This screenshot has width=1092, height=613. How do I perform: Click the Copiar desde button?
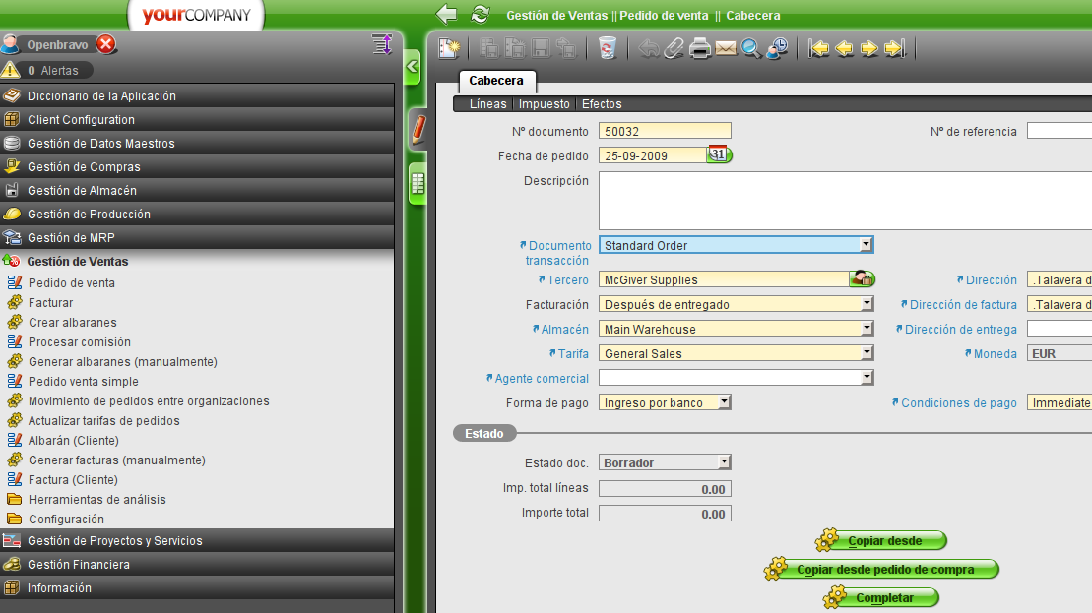881,540
